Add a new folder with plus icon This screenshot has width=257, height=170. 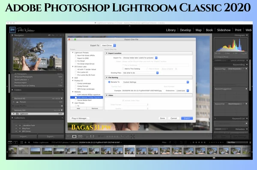tap(62, 90)
